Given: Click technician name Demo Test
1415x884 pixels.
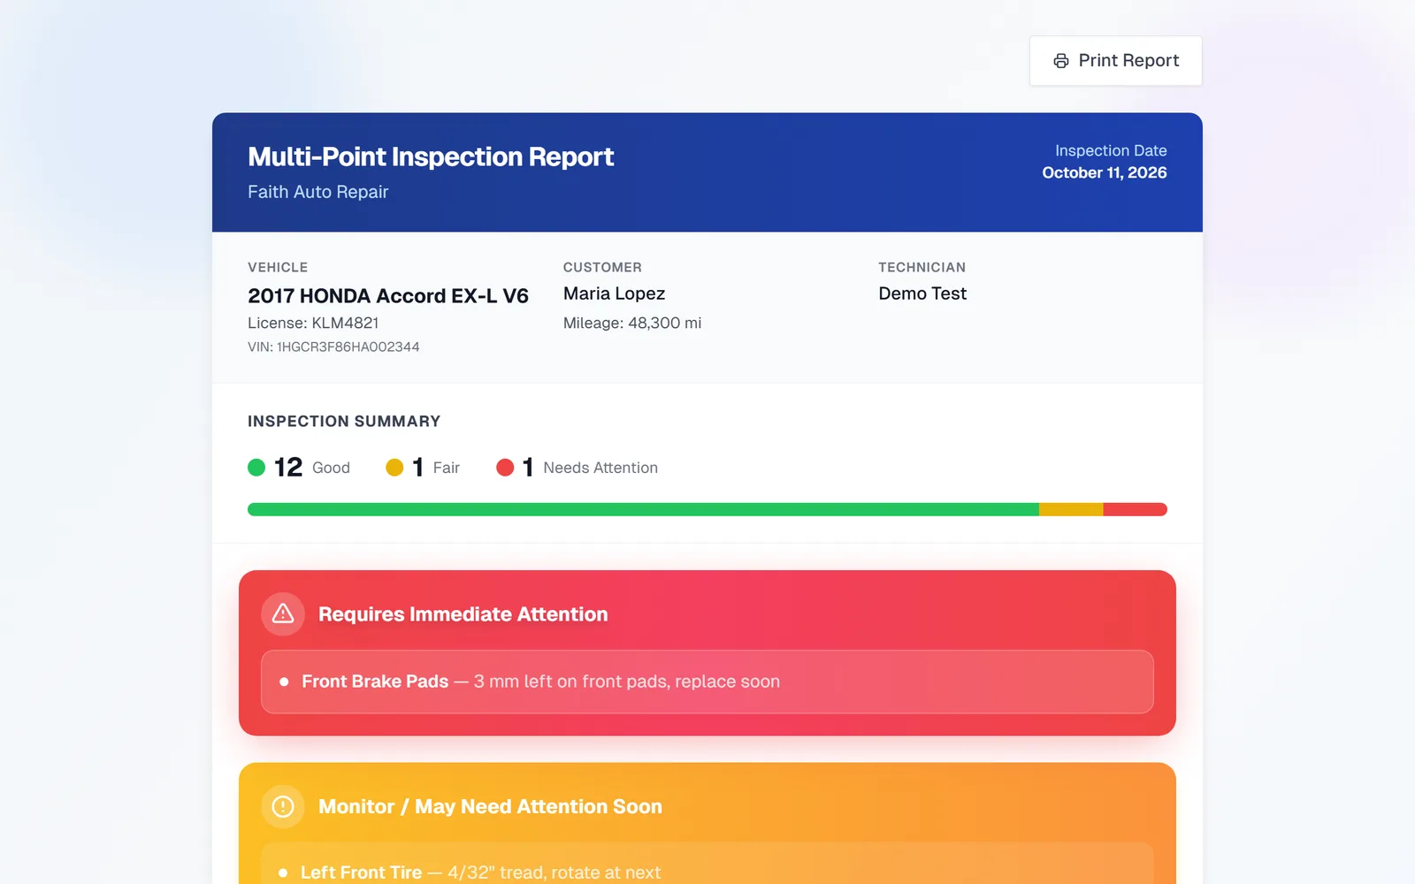Looking at the screenshot, I should coord(922,293).
